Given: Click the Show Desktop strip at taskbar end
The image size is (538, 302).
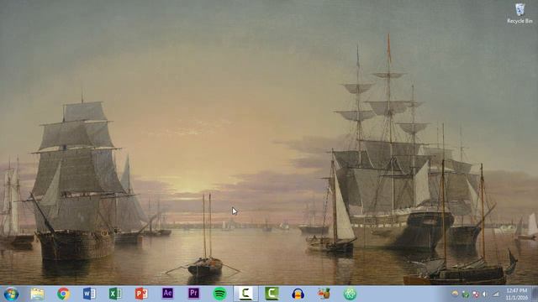Looking at the screenshot, I should 535,294.
